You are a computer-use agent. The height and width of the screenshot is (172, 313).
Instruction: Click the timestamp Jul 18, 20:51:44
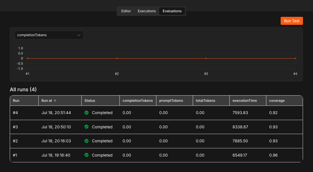56,113
